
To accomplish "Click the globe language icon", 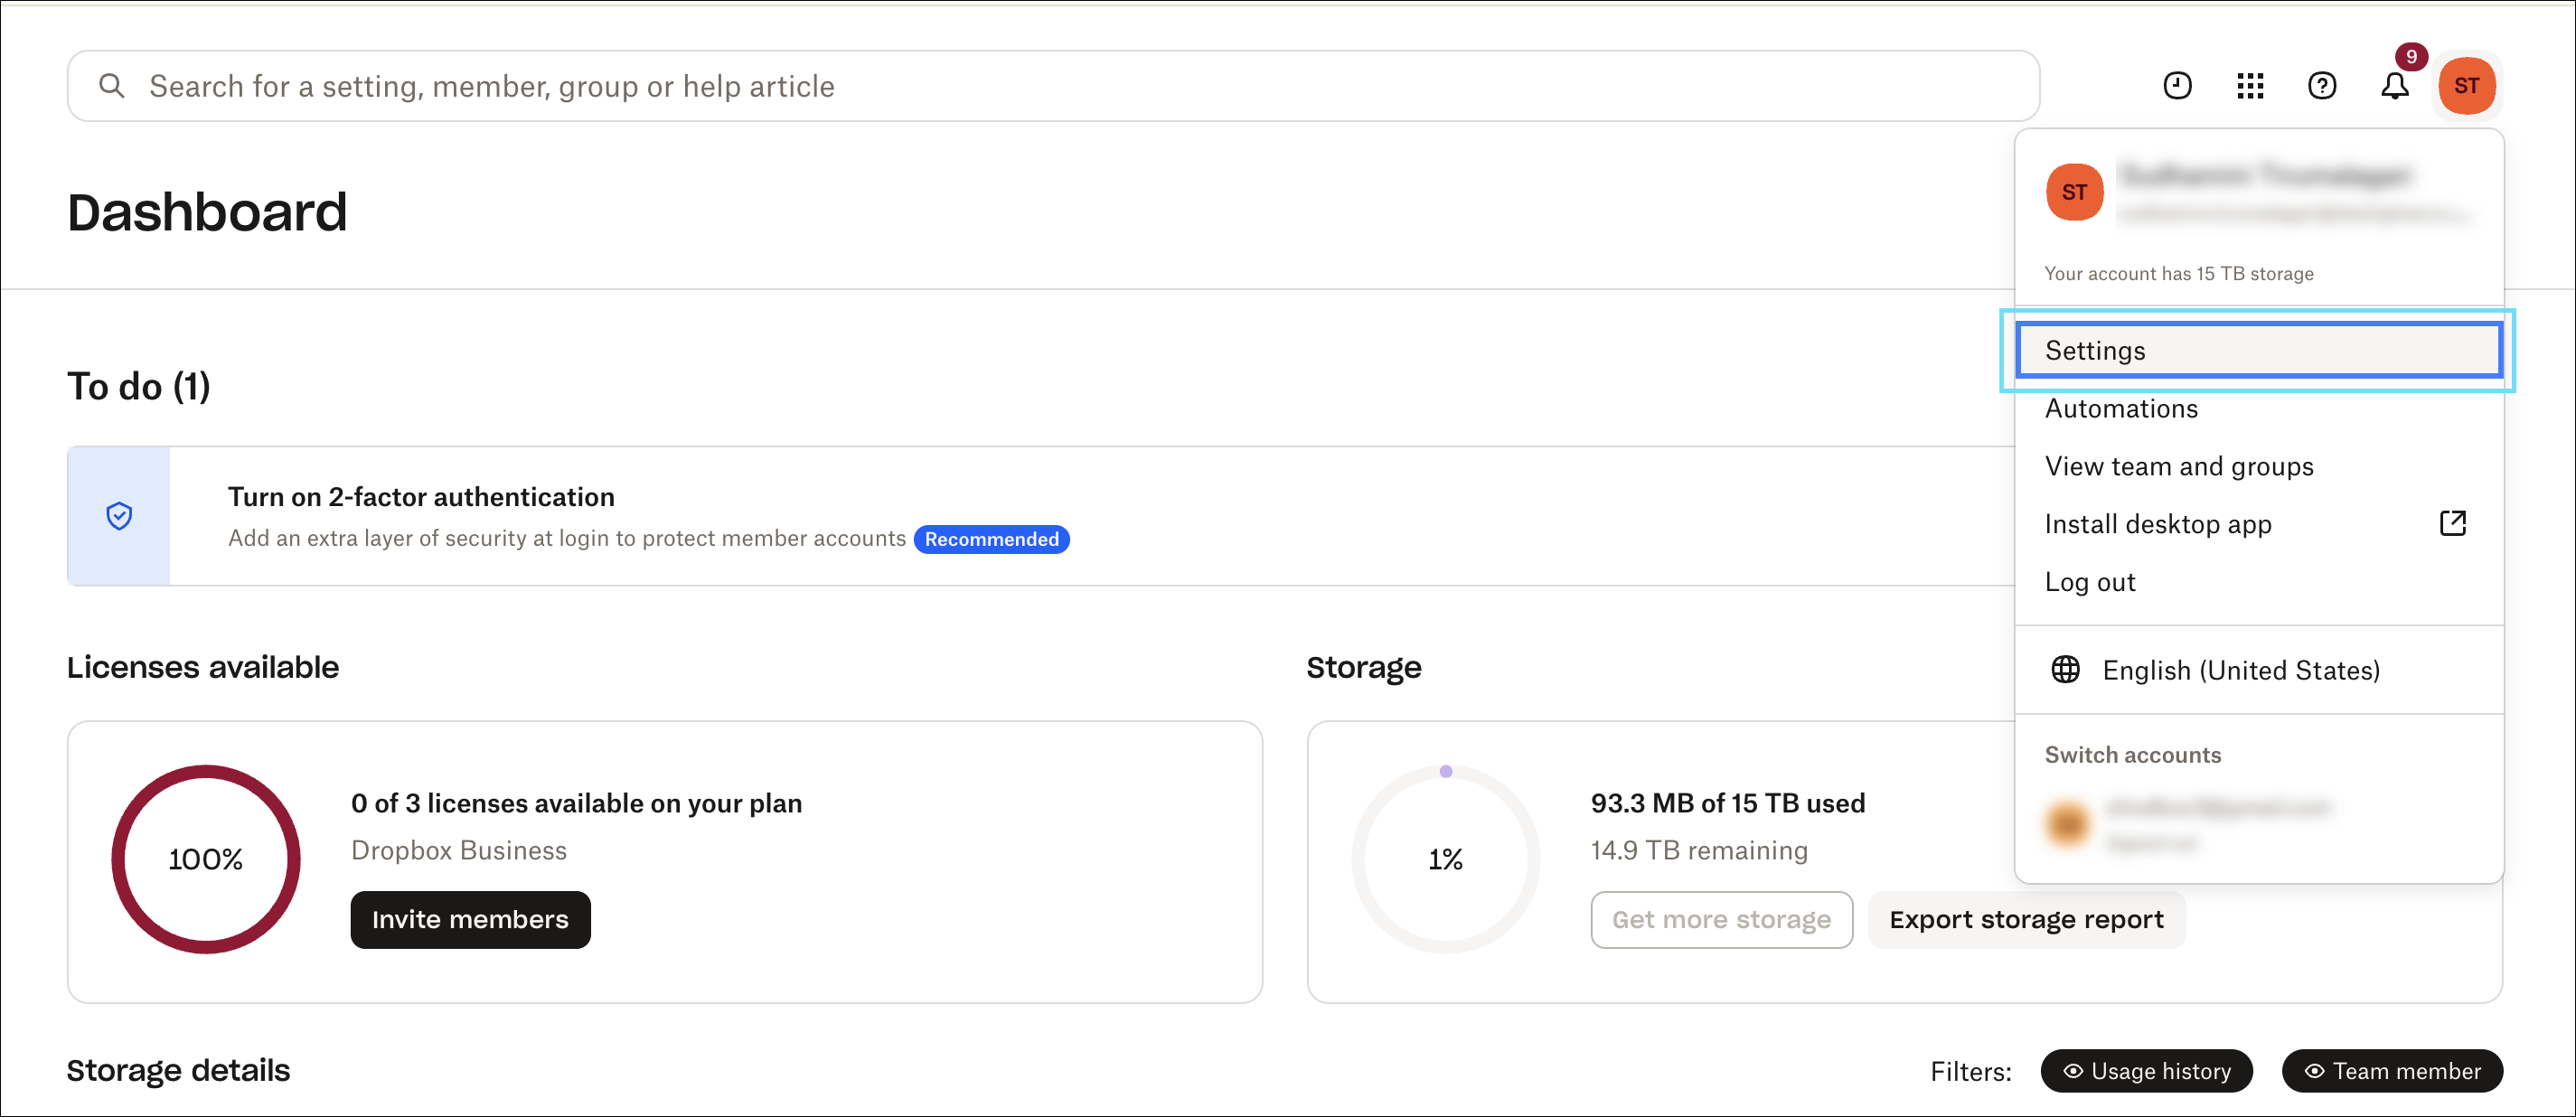I will [2065, 670].
